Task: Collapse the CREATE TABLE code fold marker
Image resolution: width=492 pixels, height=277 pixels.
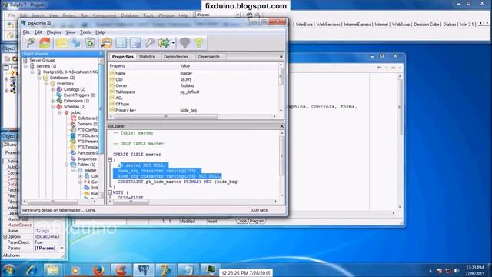Action: 110,160
